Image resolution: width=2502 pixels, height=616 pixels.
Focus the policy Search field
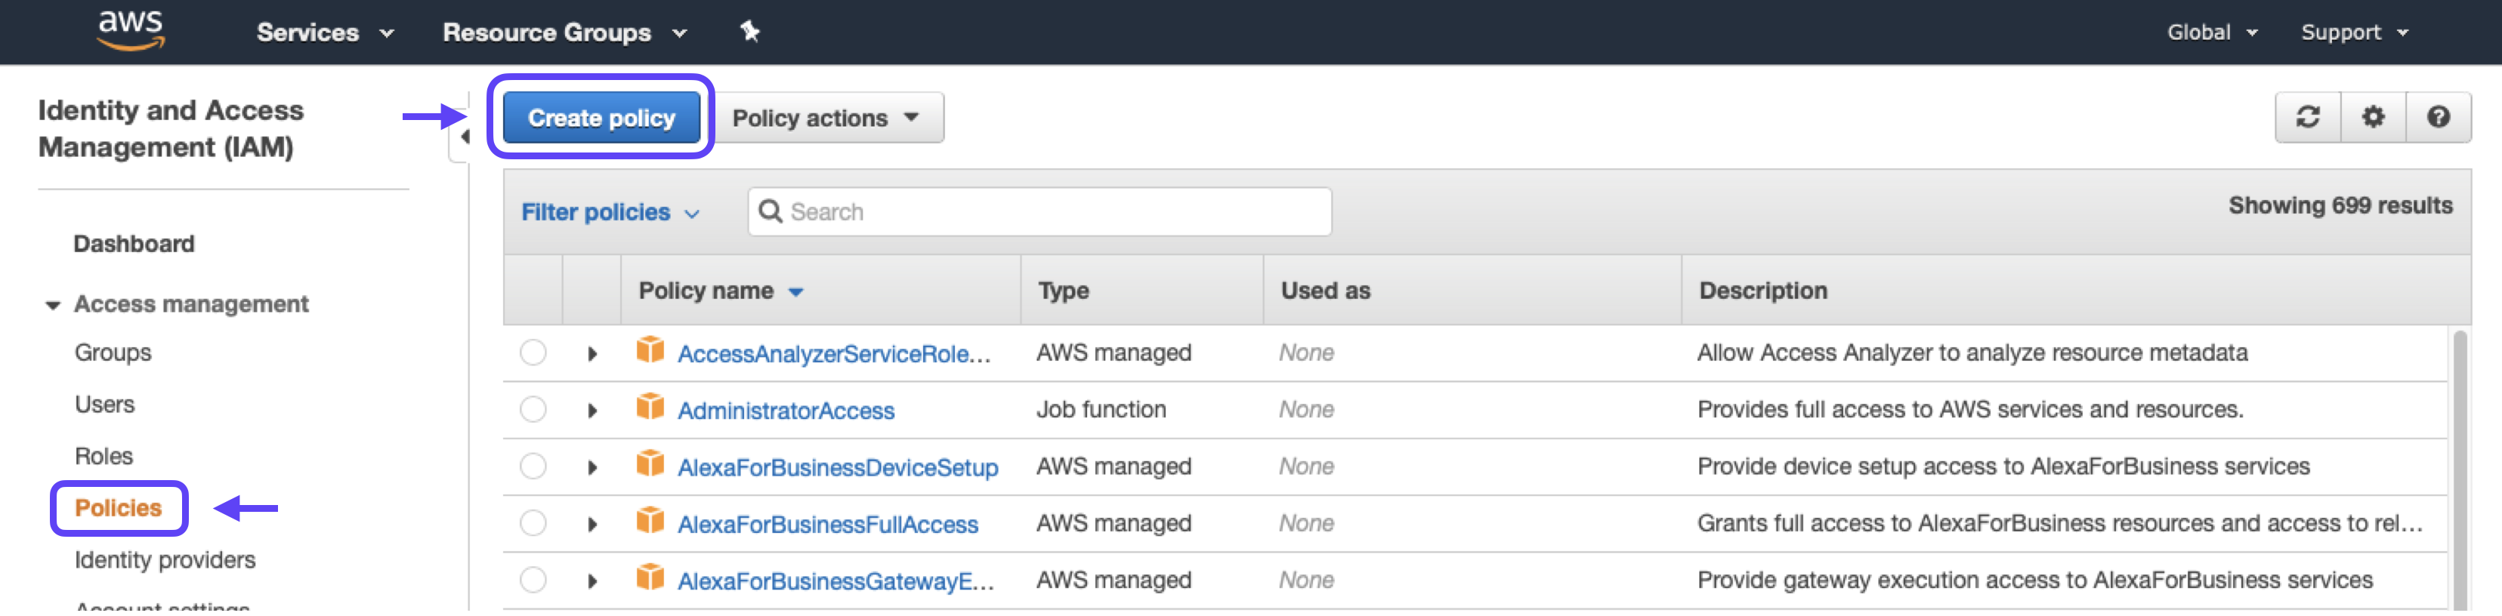(1039, 211)
